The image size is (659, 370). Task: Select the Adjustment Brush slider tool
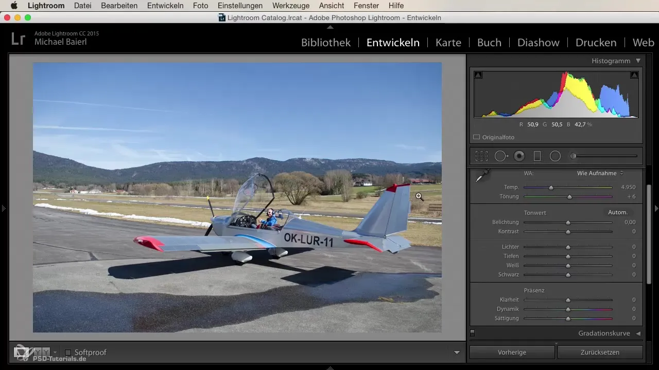coord(603,156)
